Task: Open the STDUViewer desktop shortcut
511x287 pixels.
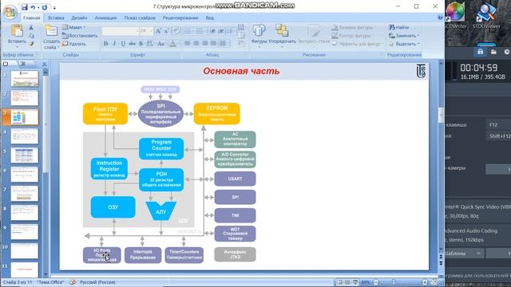Action: [x=486, y=15]
